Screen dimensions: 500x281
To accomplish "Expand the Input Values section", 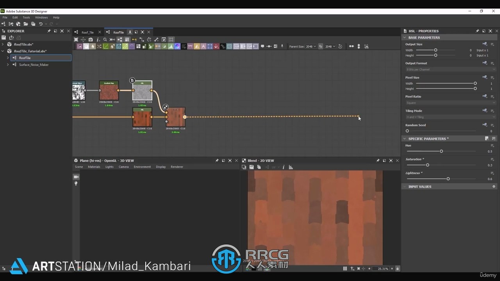I will click(405, 187).
